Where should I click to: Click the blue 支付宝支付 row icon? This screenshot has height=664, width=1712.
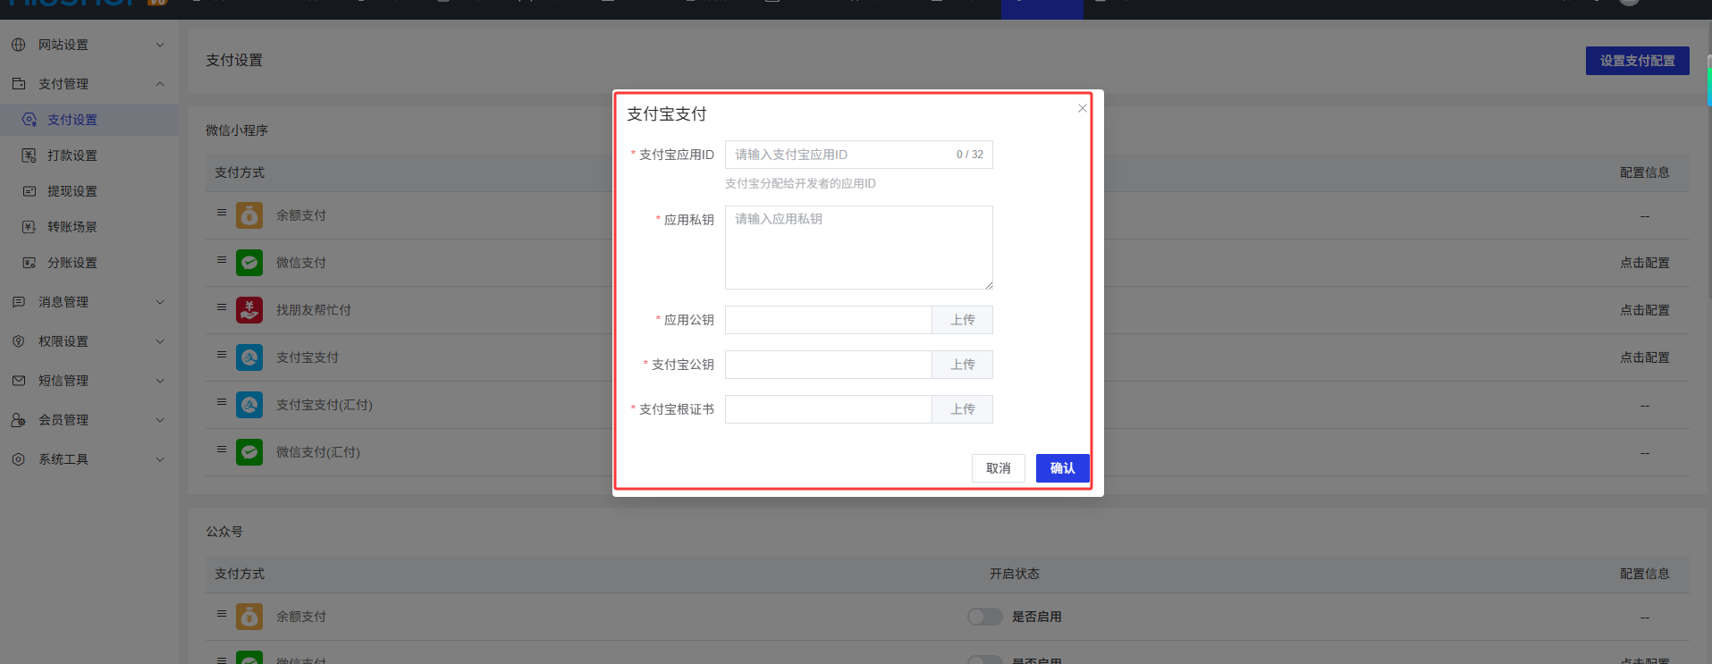click(x=249, y=357)
